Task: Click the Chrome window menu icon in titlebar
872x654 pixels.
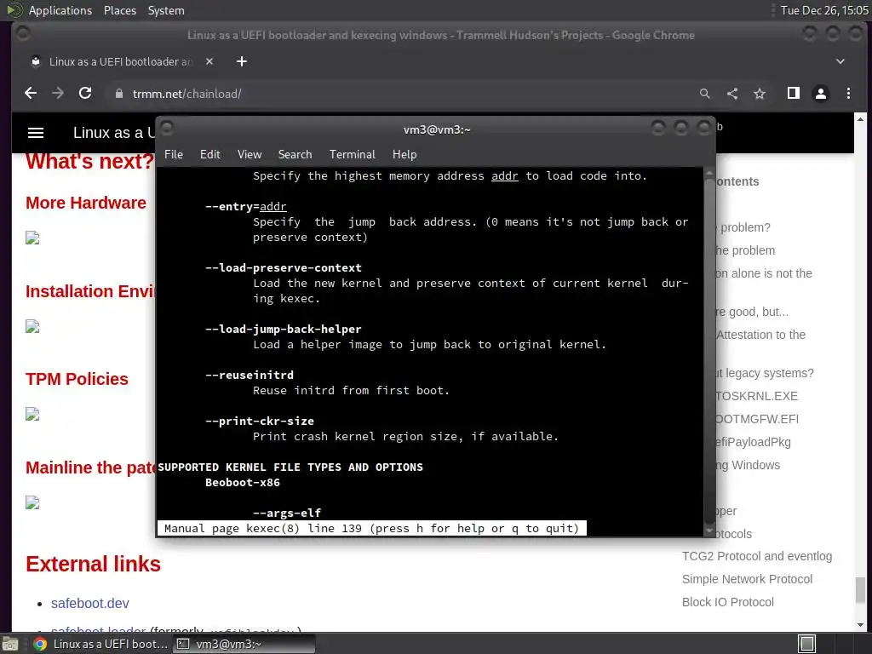Action: 23,34
